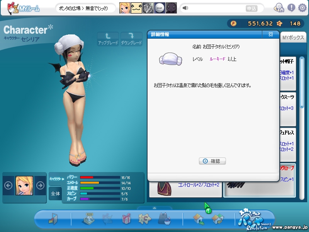This screenshot has height=232, width=309.
Task: Open the MYルーム logo icon
Action: click(x=23, y=8)
